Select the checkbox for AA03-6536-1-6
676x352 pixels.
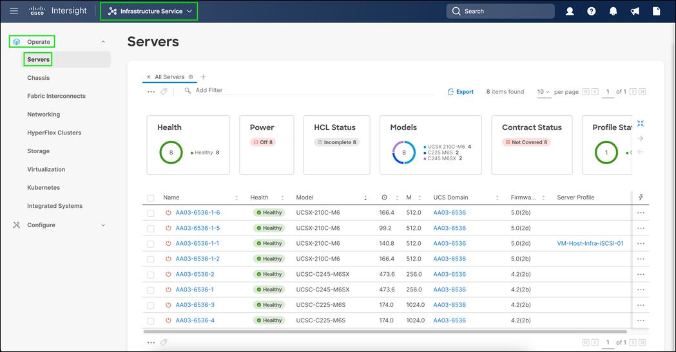(151, 213)
